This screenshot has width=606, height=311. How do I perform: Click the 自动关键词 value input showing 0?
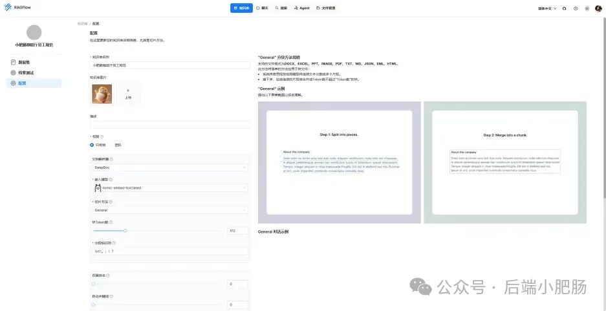237,305
